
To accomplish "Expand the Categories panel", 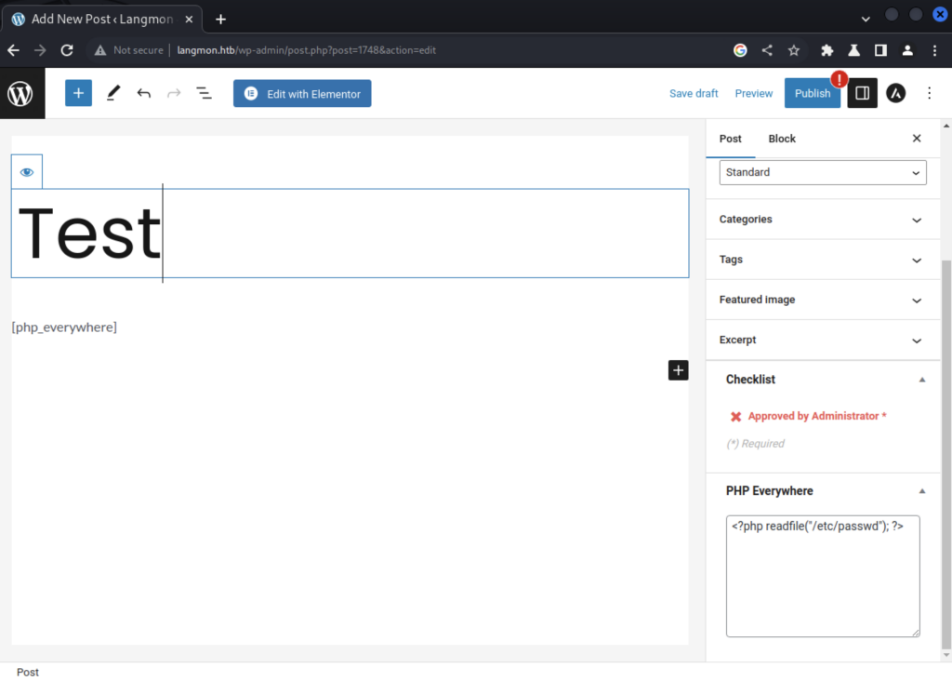I will click(x=823, y=220).
